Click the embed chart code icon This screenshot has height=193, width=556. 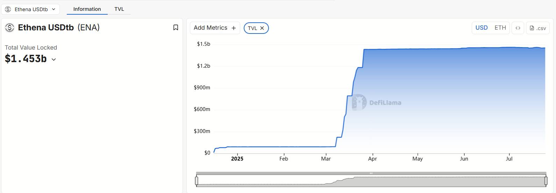point(518,28)
